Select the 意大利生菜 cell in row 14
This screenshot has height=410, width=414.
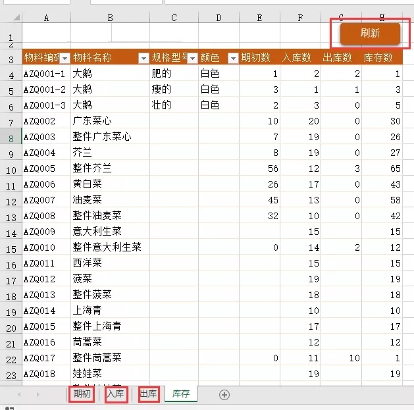tap(110, 231)
